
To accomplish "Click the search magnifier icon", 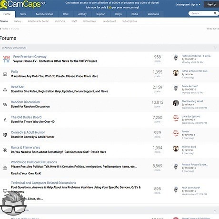I will (x=215, y=13).
